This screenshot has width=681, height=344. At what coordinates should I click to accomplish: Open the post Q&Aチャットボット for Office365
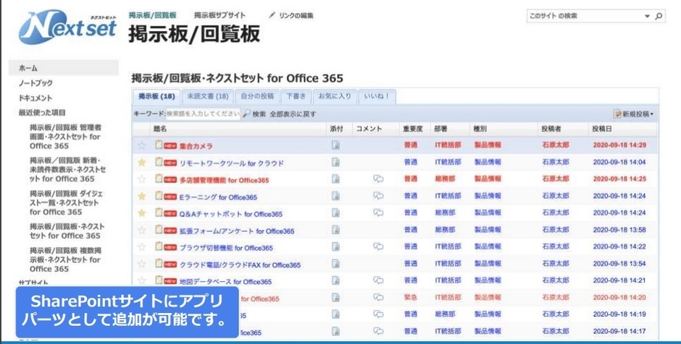click(231, 214)
